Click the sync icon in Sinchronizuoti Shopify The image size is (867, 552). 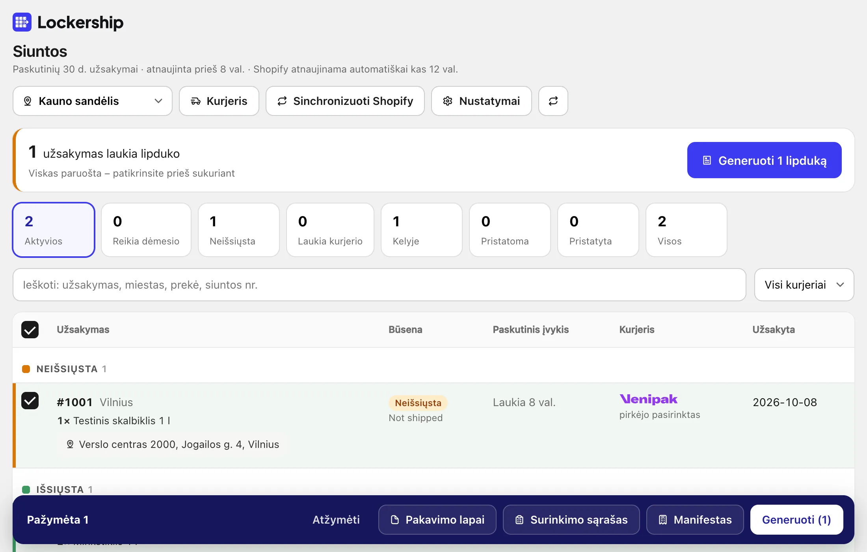282,101
